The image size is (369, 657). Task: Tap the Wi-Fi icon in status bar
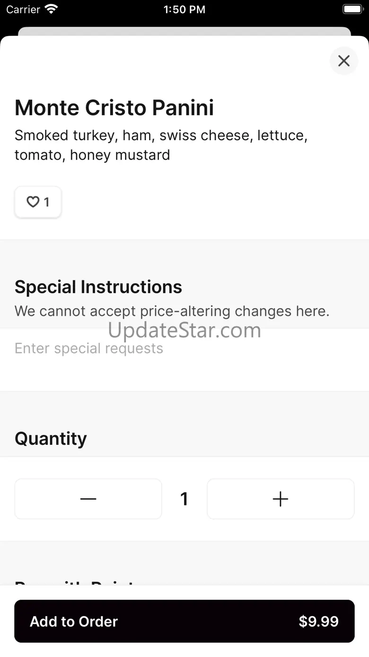[51, 9]
